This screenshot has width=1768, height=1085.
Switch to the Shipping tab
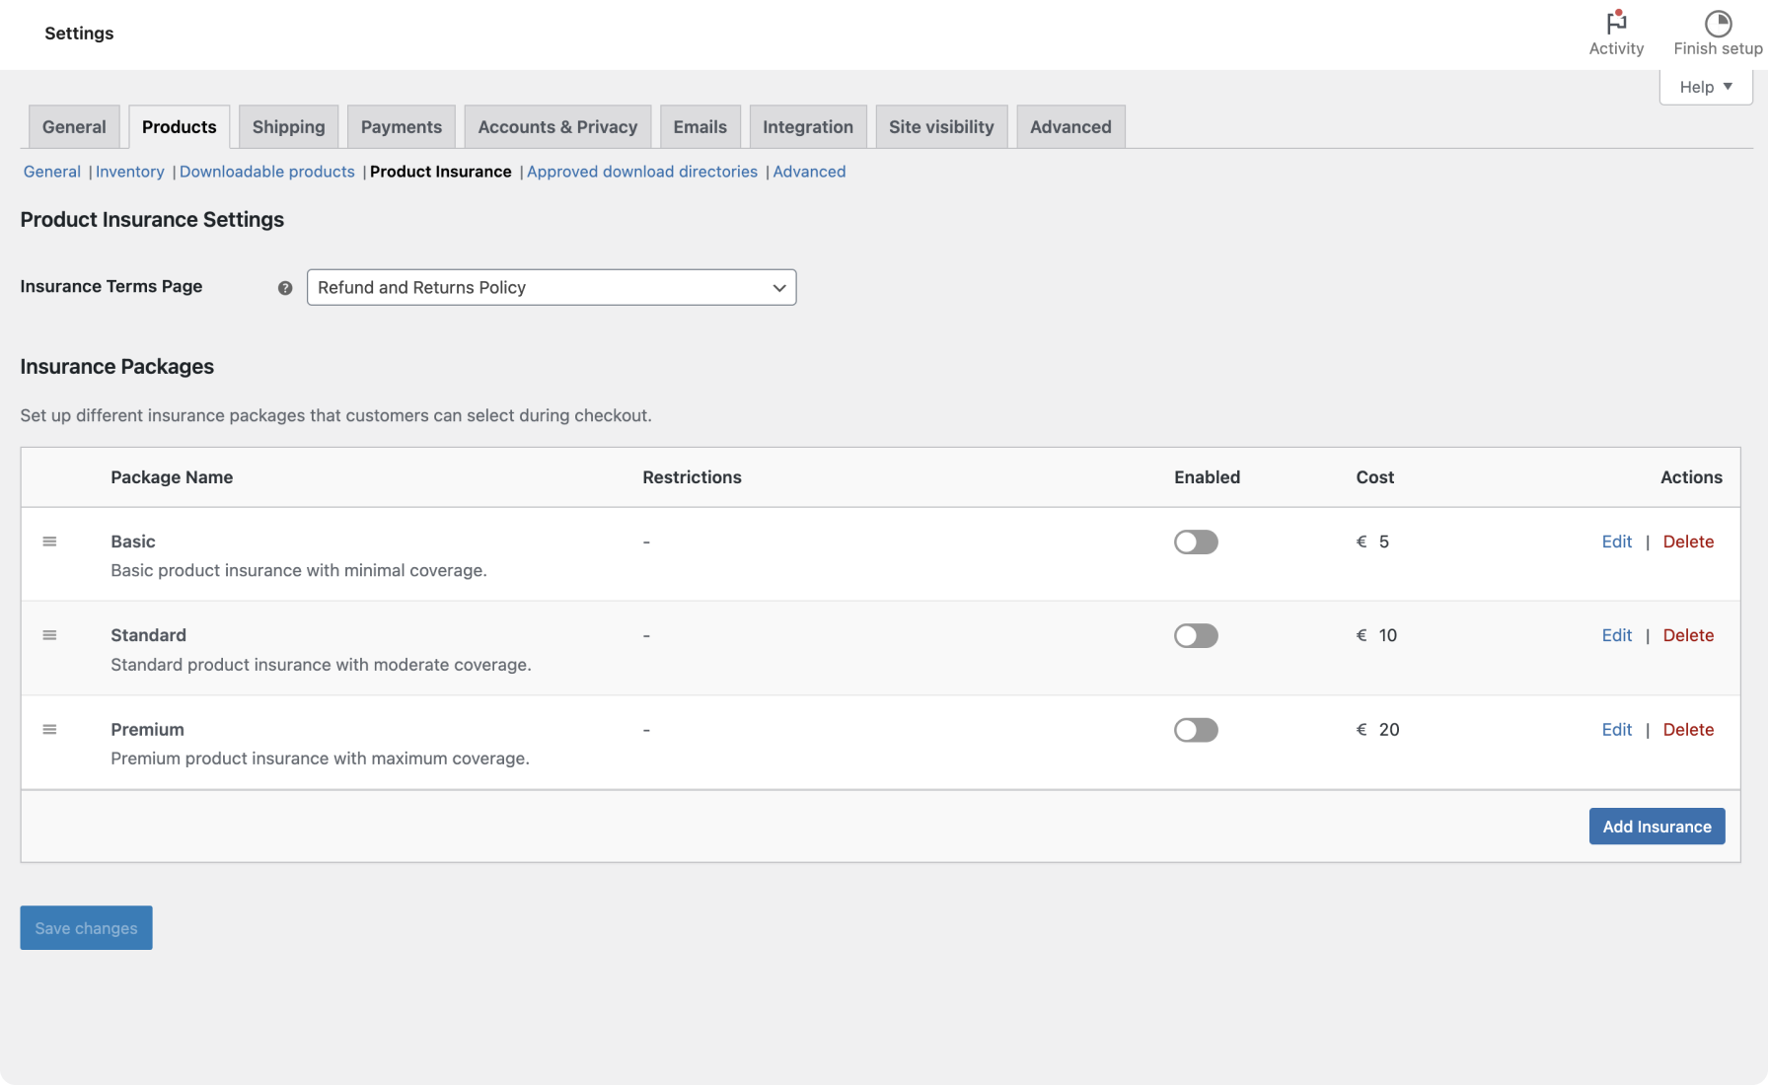[x=288, y=126]
